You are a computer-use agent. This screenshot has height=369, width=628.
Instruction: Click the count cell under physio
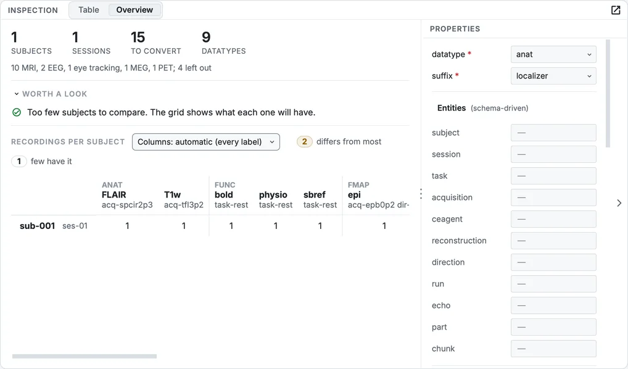(276, 226)
